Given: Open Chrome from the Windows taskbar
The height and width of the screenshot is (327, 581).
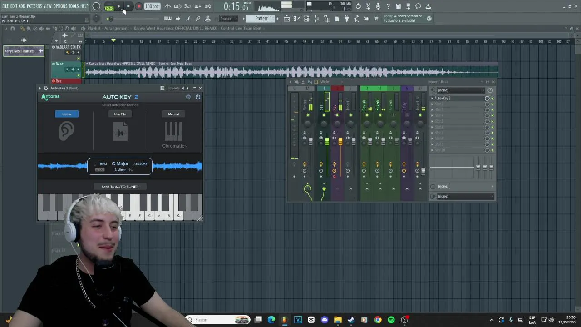Looking at the screenshot, I should [378, 320].
